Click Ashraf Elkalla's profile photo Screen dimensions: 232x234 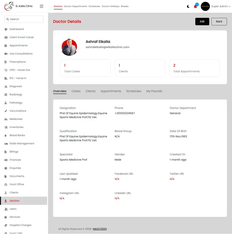click(x=69, y=47)
